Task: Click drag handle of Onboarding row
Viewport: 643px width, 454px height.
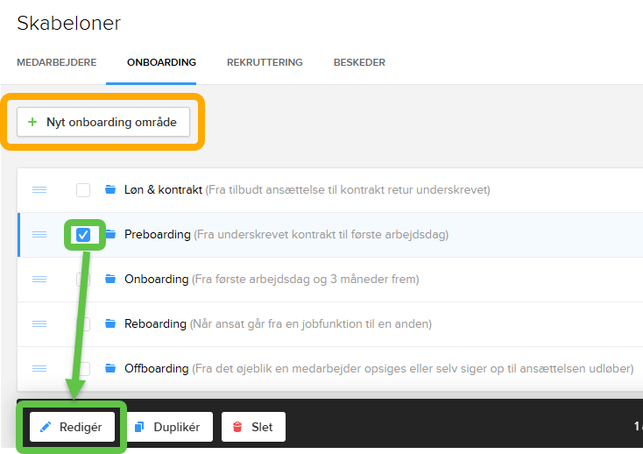Action: pyautogui.click(x=39, y=280)
